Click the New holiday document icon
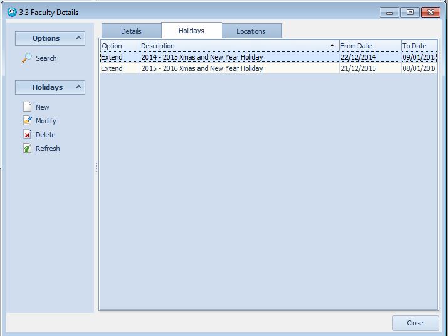 [x=27, y=107]
